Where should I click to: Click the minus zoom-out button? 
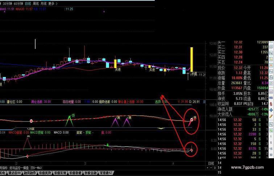point(211,168)
